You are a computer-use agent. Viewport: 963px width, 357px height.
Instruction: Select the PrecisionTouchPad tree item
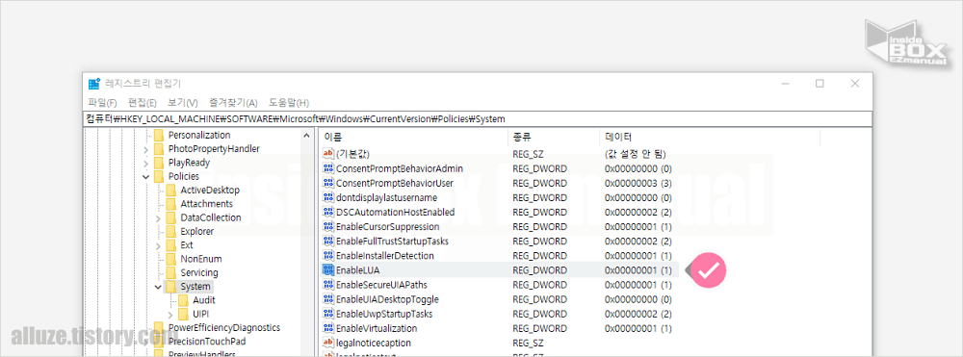(x=206, y=342)
